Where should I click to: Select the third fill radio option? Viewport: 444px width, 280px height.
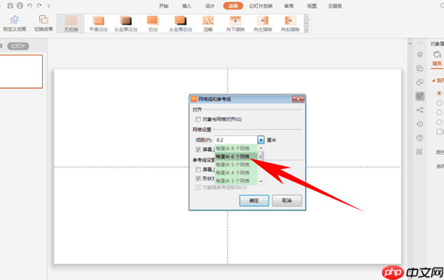pyautogui.click(x=439, y=112)
